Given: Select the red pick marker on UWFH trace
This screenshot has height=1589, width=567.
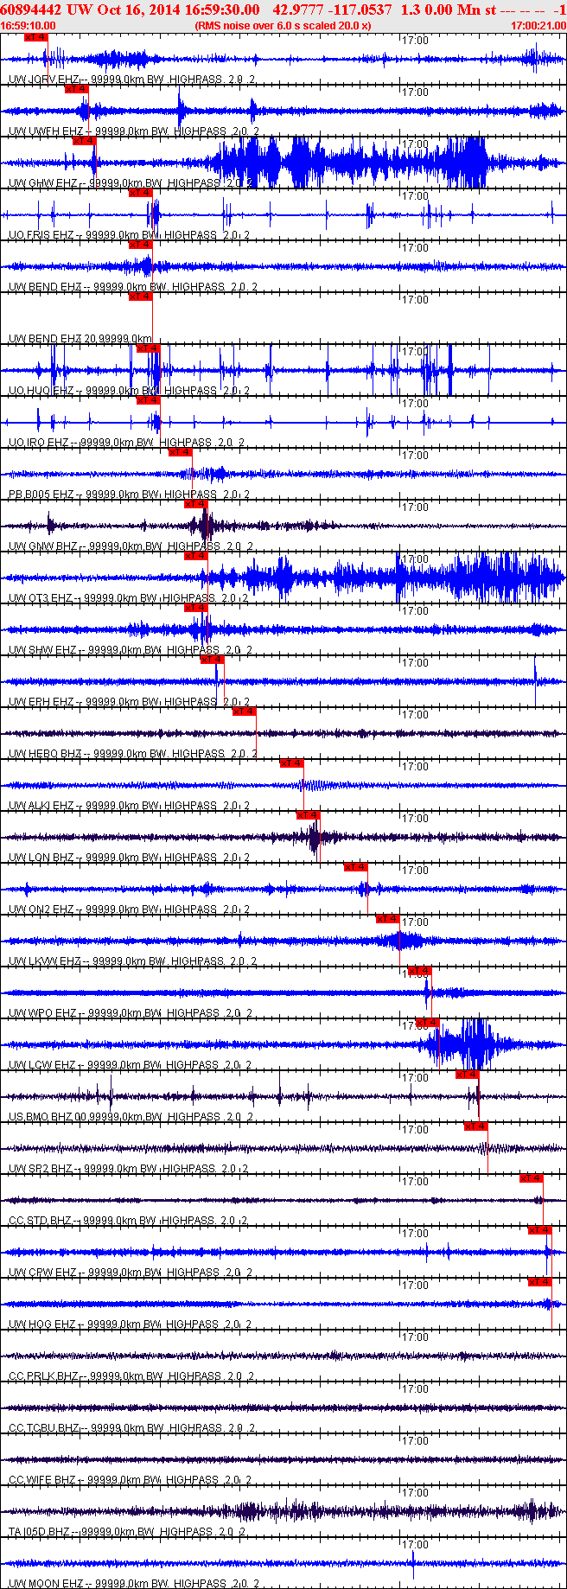Looking at the screenshot, I should [76, 89].
